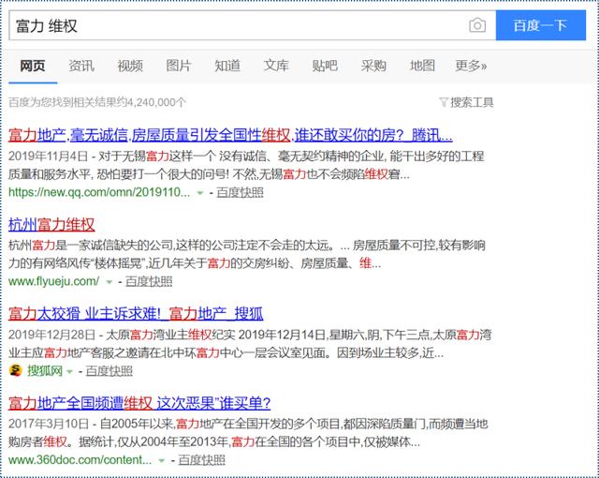Open the 搜索工具 link
The width and height of the screenshot is (599, 478).
(472, 102)
